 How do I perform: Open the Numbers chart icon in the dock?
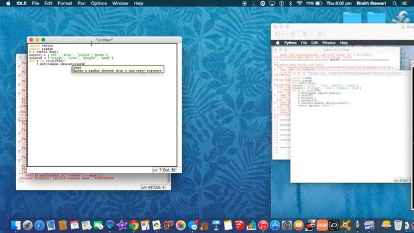pos(251,225)
